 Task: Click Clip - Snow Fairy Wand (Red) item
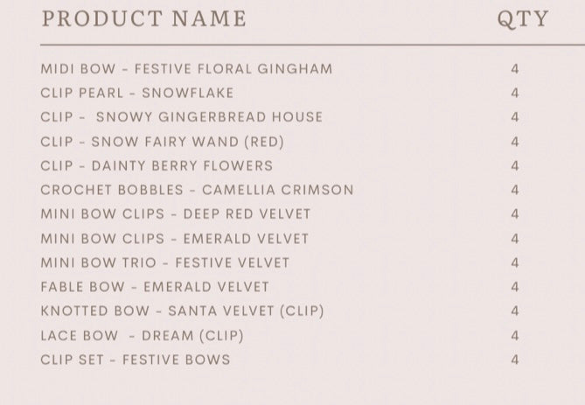(163, 142)
